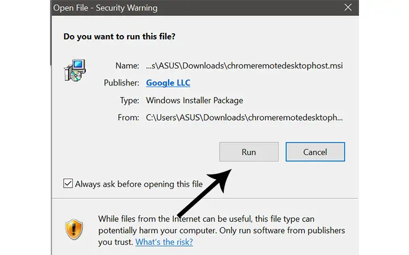This screenshot has height=255, width=409.
Task: Click the From: field label
Action: pos(128,117)
